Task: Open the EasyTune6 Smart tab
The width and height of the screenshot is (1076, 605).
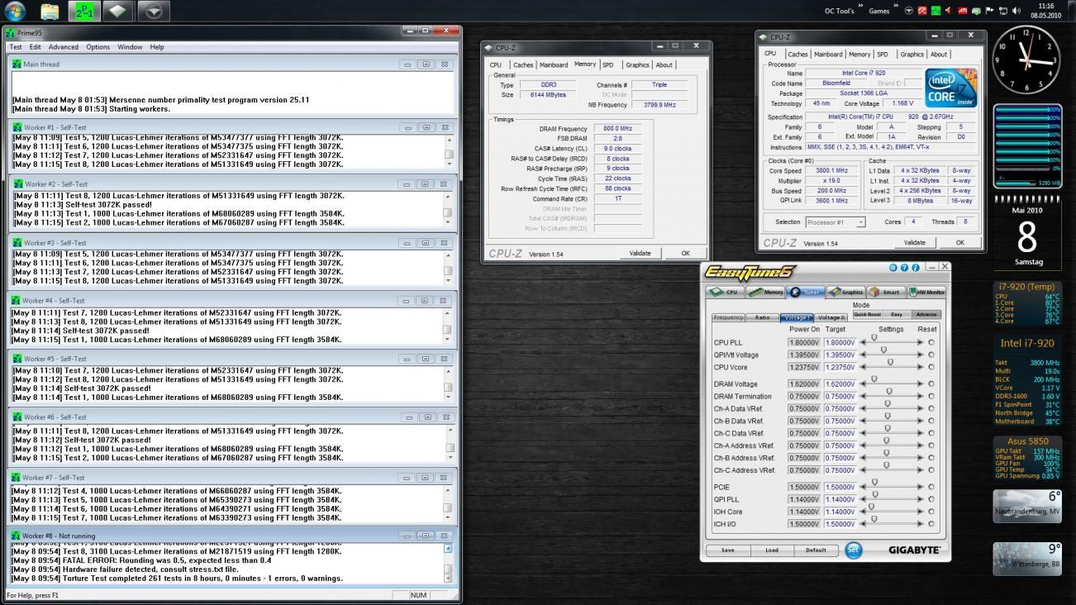Action: pos(885,292)
